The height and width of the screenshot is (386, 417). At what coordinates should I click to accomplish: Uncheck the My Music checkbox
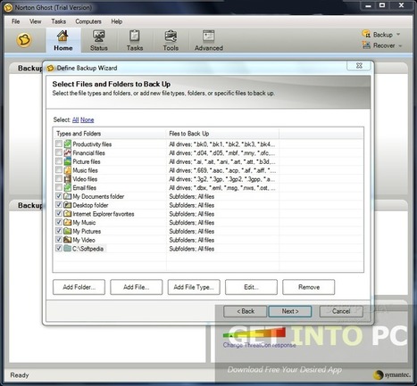tap(59, 222)
